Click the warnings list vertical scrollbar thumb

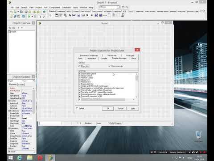[x=136, y=78]
